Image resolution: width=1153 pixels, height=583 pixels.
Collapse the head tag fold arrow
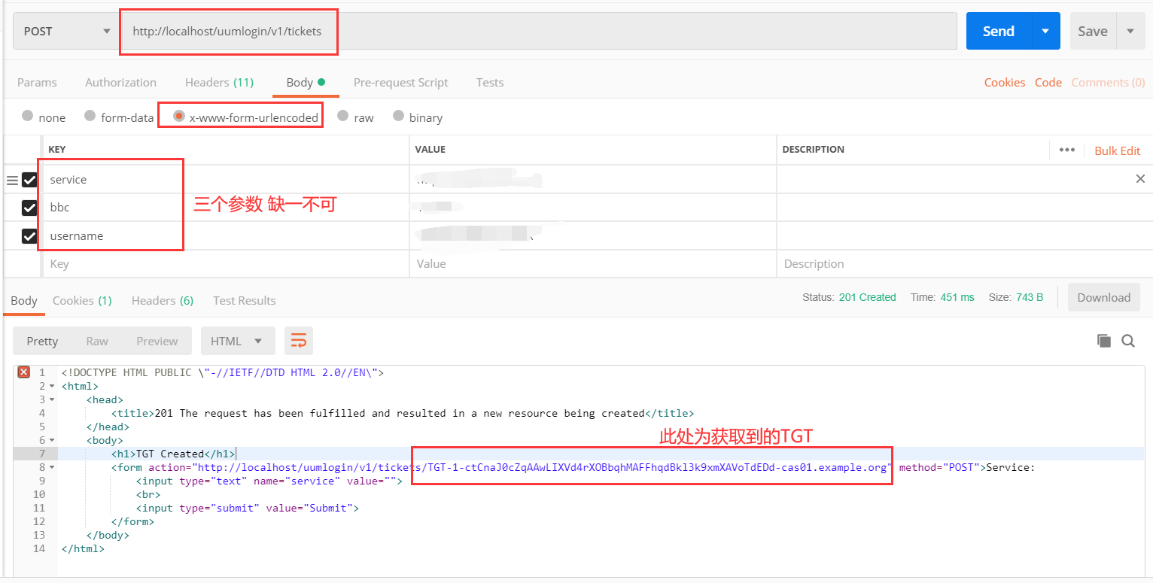click(52, 399)
